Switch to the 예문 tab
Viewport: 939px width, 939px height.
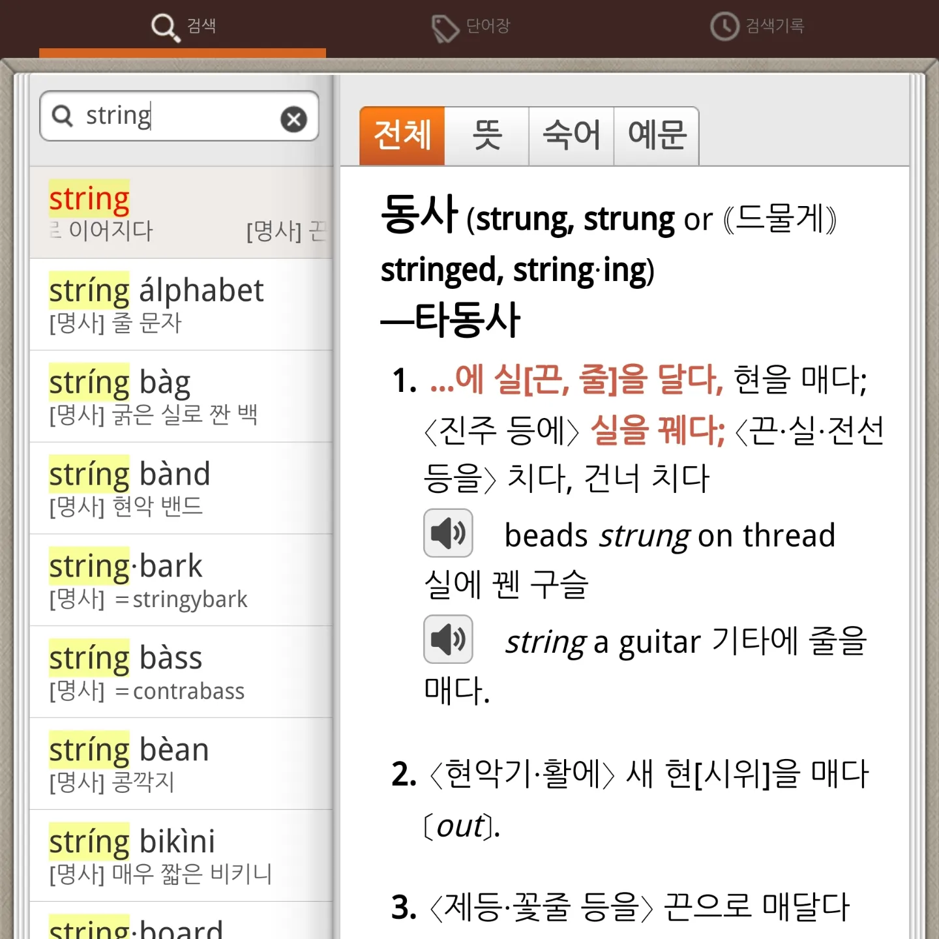click(x=657, y=136)
